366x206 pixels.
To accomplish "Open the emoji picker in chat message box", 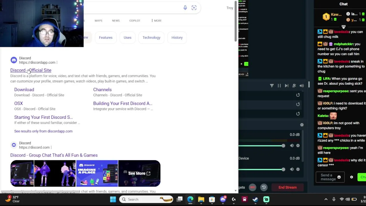I will click(339, 177).
